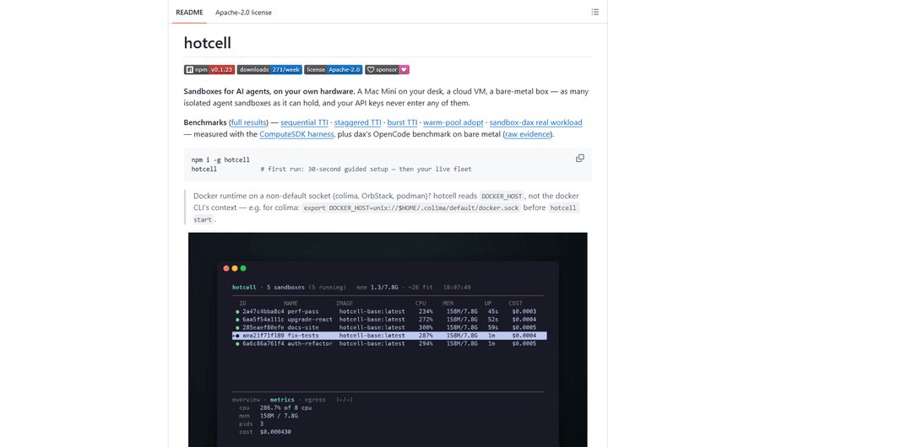Image resolution: width=912 pixels, height=447 pixels.
Task: Click the export DOCKER_HOST command text
Action: (411, 208)
